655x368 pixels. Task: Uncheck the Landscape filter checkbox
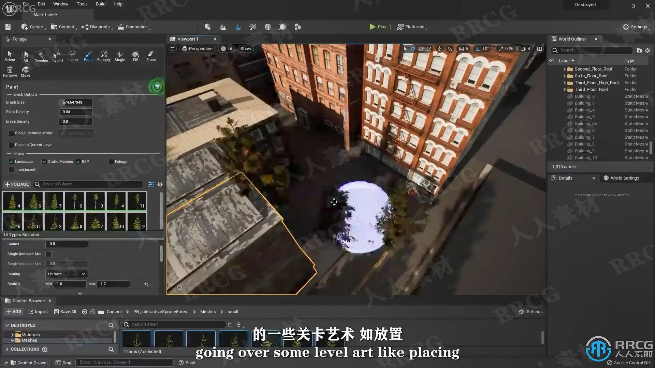tap(11, 162)
